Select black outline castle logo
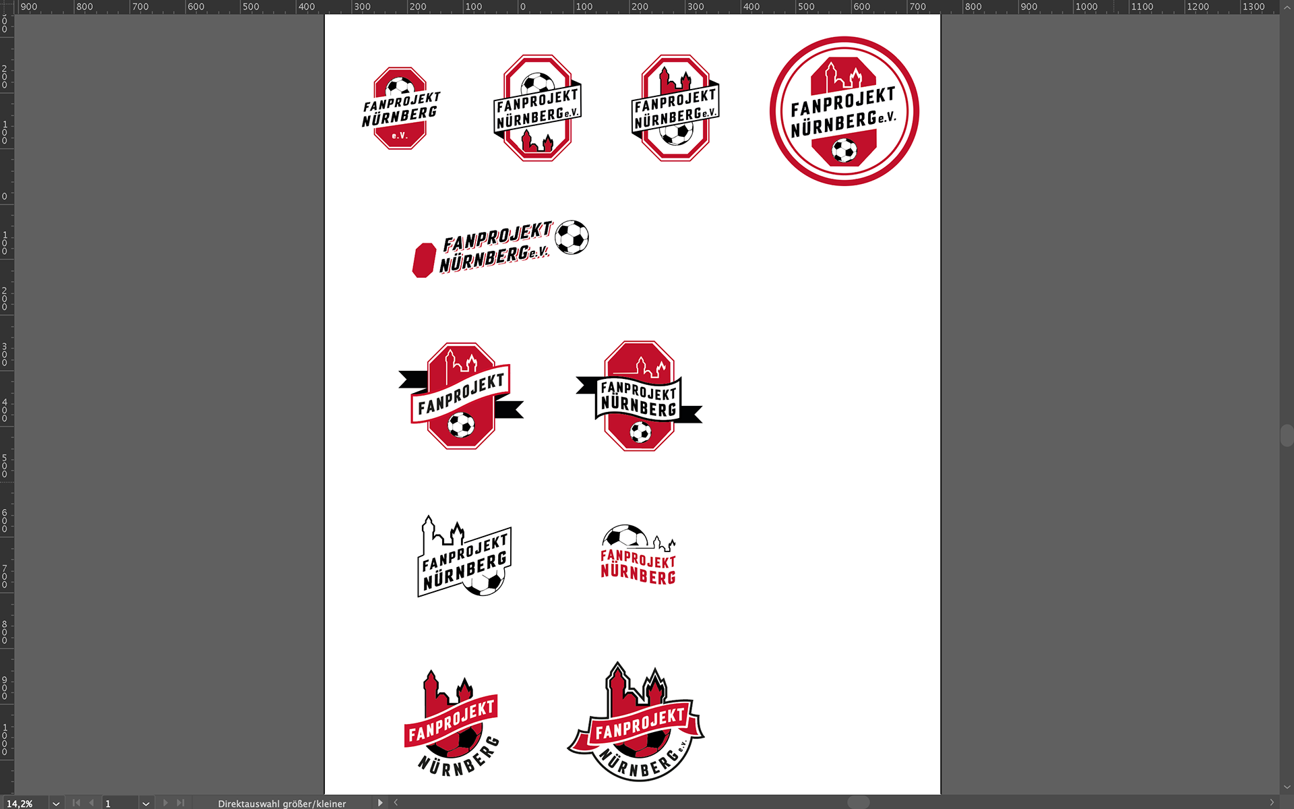1294x809 pixels. tap(464, 558)
